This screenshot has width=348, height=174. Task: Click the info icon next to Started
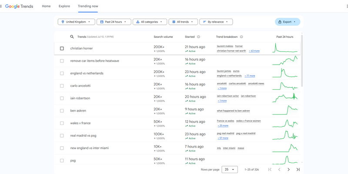198,37
